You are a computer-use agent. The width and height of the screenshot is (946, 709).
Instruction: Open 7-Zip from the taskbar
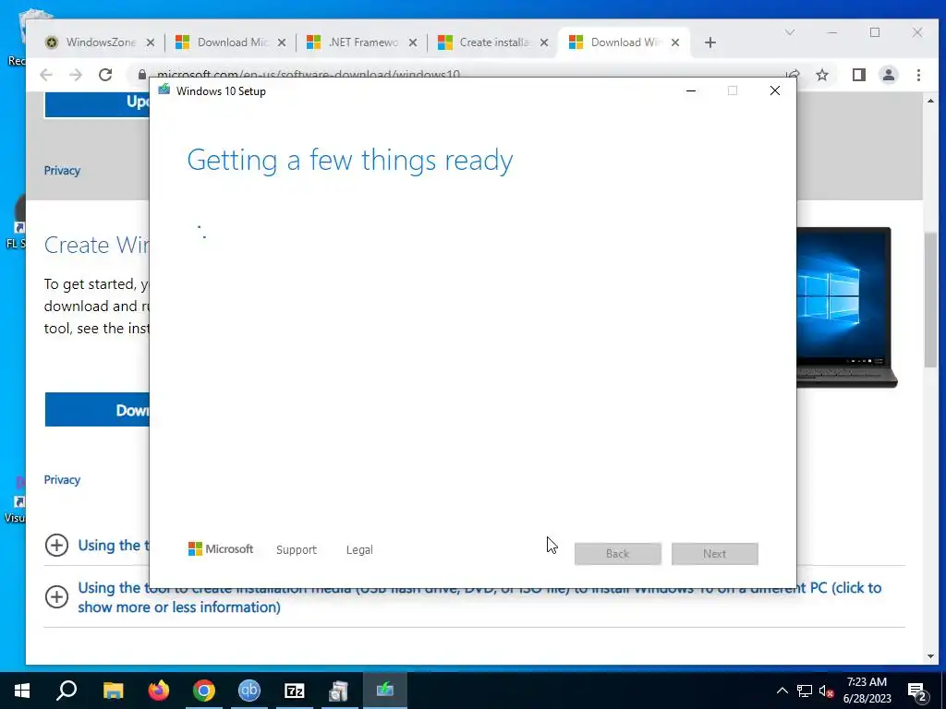click(x=295, y=691)
